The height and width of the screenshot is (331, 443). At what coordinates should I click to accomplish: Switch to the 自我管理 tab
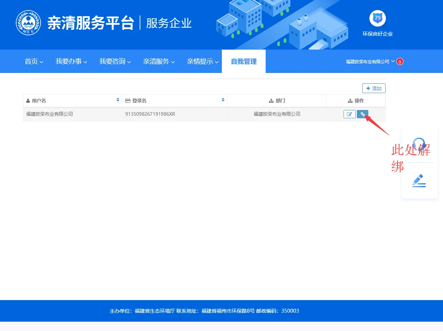[244, 61]
